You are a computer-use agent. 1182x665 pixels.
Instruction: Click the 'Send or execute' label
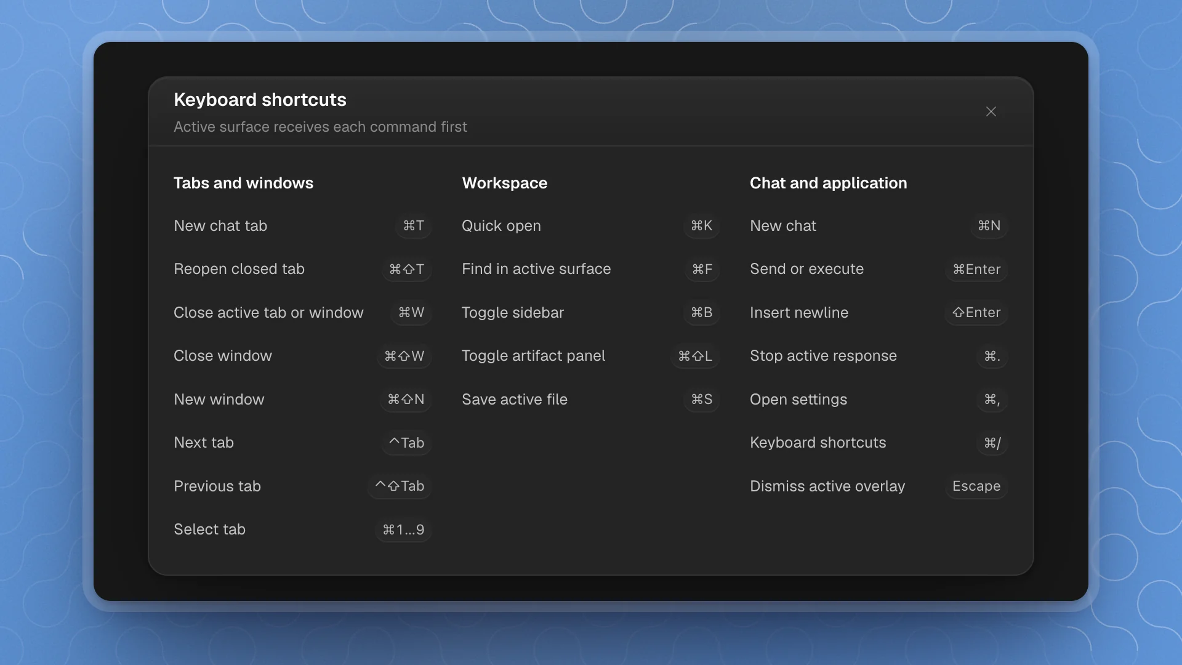click(x=806, y=269)
